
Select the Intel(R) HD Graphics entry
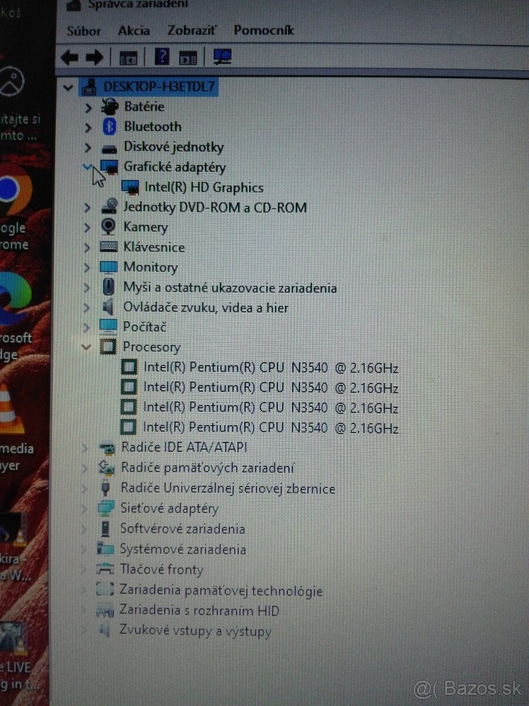pos(205,188)
